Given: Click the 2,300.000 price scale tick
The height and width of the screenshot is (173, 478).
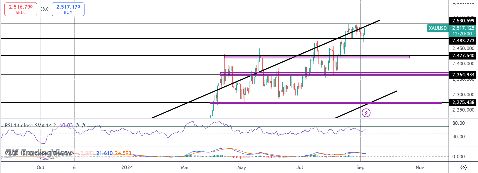Looking at the screenshot, I should pos(463,95).
